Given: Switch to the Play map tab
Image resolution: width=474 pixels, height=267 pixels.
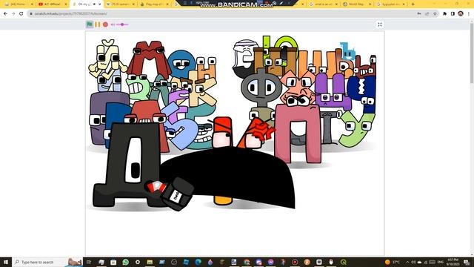Looking at the screenshot, I should pyautogui.click(x=154, y=4).
